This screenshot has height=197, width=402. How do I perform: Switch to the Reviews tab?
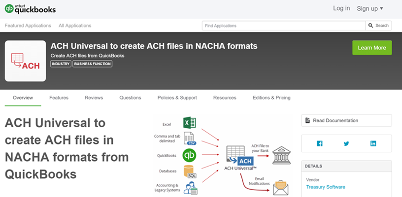94,98
